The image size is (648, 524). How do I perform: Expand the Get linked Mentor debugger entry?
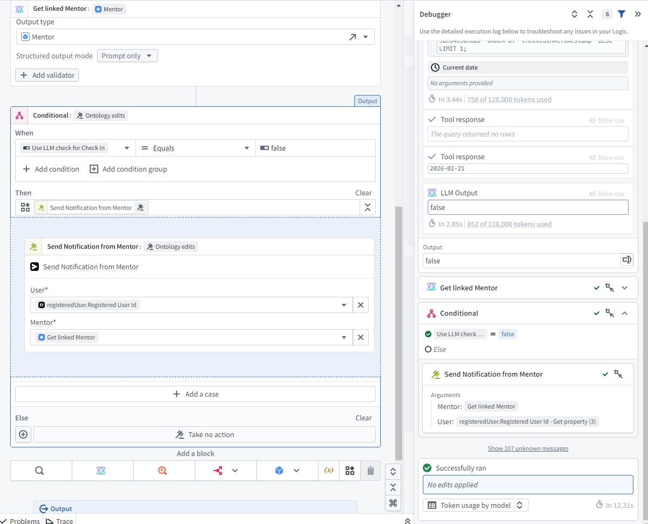(x=625, y=288)
